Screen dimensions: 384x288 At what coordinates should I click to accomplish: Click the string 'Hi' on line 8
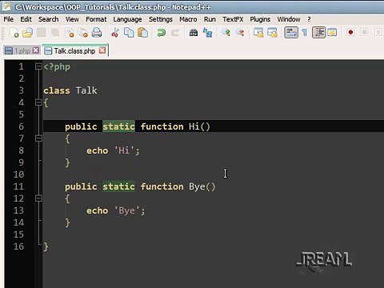(x=124, y=150)
